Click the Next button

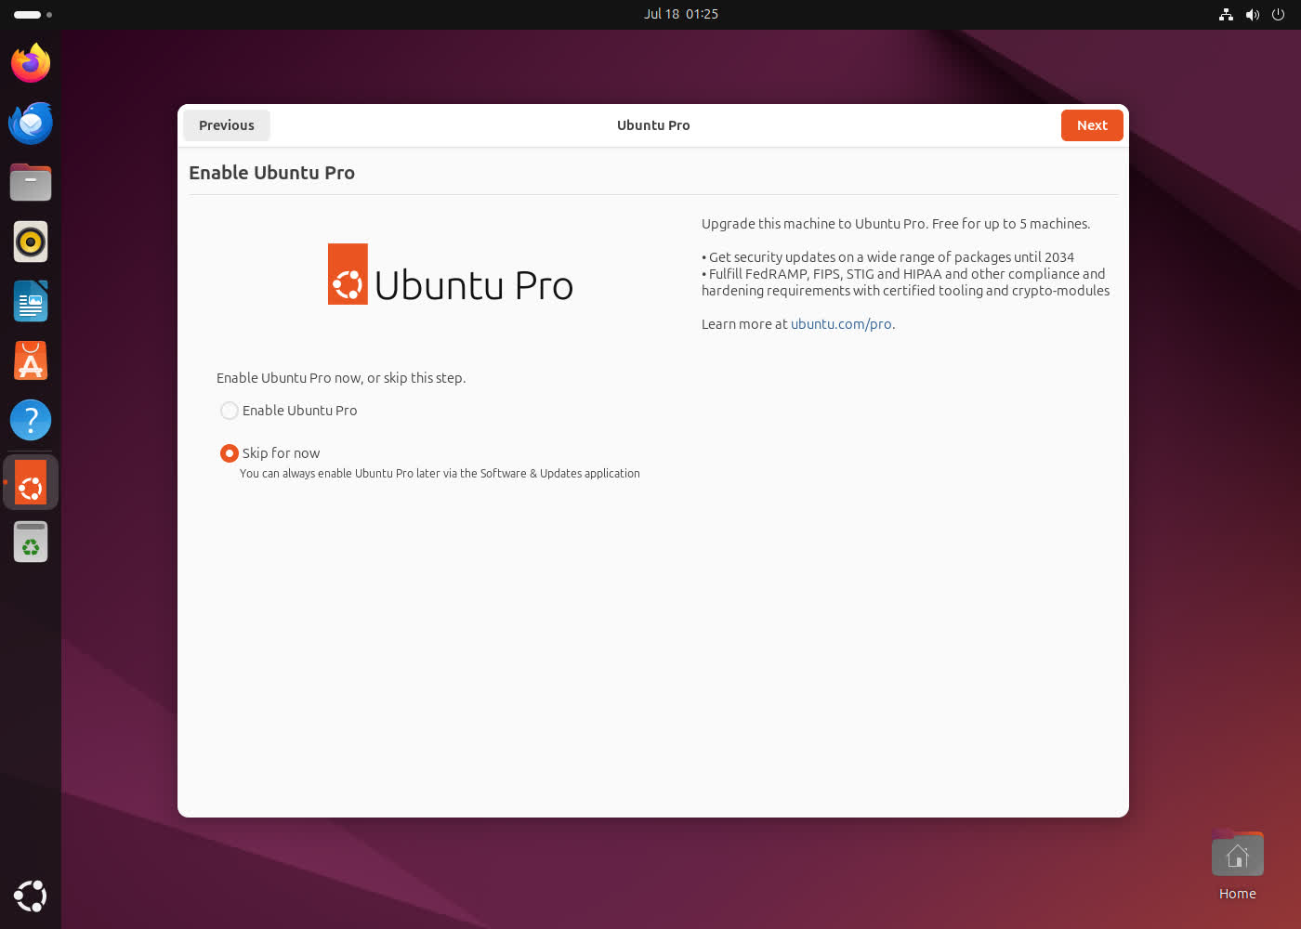[x=1092, y=125]
